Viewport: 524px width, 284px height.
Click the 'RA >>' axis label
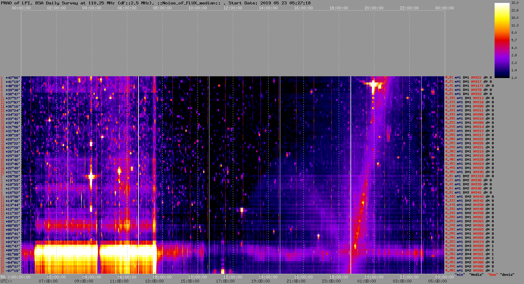[x=6, y=277]
